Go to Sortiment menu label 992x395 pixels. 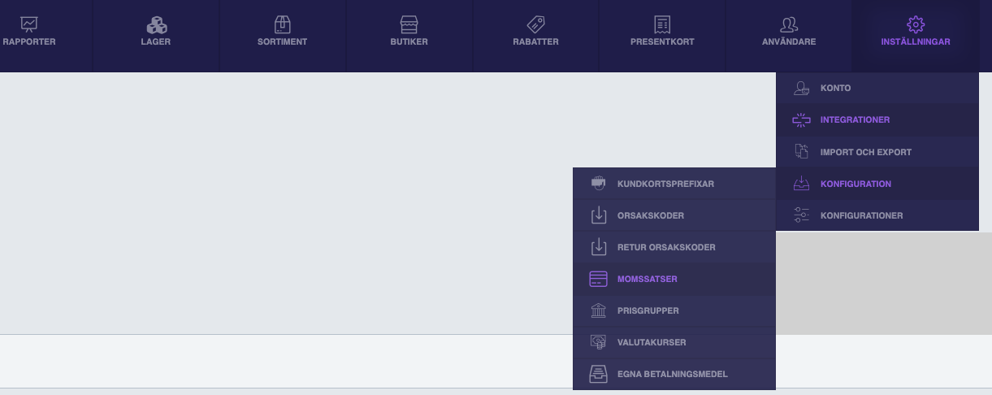(283, 42)
